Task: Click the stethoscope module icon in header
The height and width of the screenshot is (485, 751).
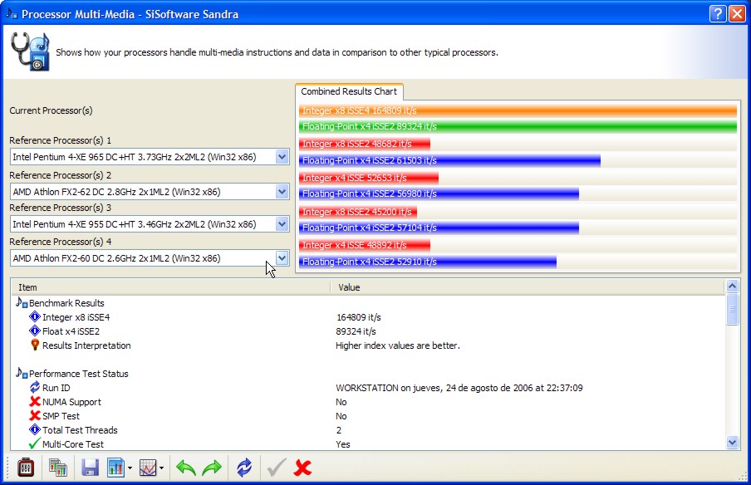Action: tap(30, 51)
